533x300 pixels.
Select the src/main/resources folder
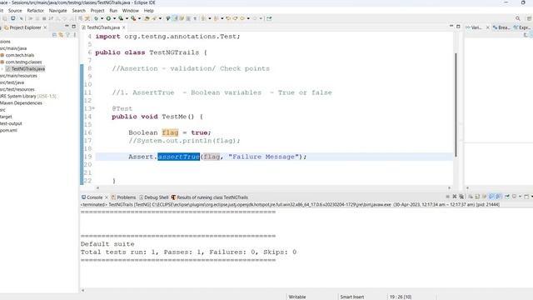(x=18, y=76)
